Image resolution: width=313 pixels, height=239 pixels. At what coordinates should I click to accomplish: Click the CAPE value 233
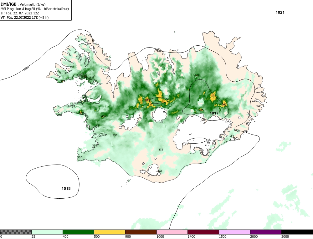(115, 135)
